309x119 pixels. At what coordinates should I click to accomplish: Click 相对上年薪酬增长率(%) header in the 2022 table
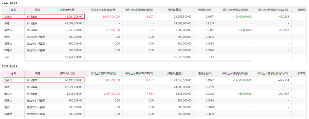140,10
